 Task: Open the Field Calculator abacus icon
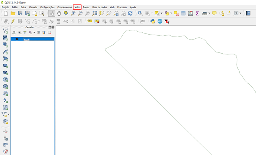190,13
